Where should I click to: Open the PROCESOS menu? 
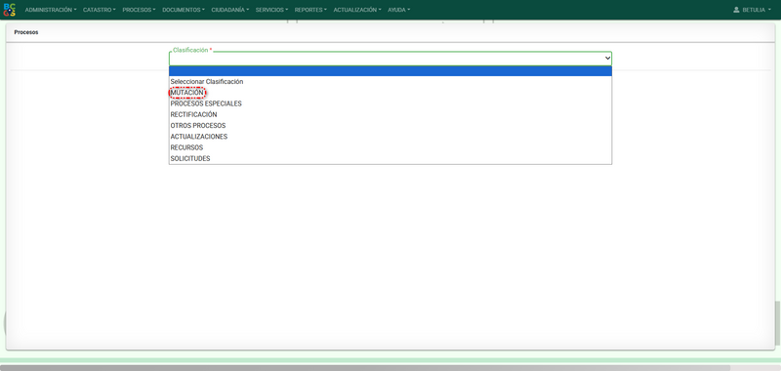pos(139,10)
